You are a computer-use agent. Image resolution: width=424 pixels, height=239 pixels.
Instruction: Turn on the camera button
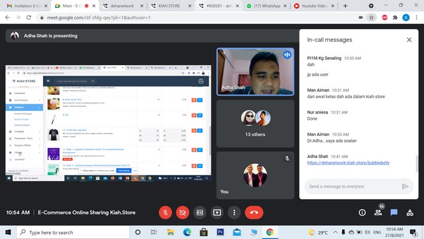tap(183, 212)
